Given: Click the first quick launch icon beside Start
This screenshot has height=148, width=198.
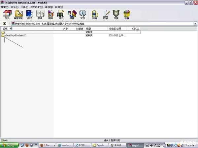Looking at the screenshot, I should [x=22, y=145].
